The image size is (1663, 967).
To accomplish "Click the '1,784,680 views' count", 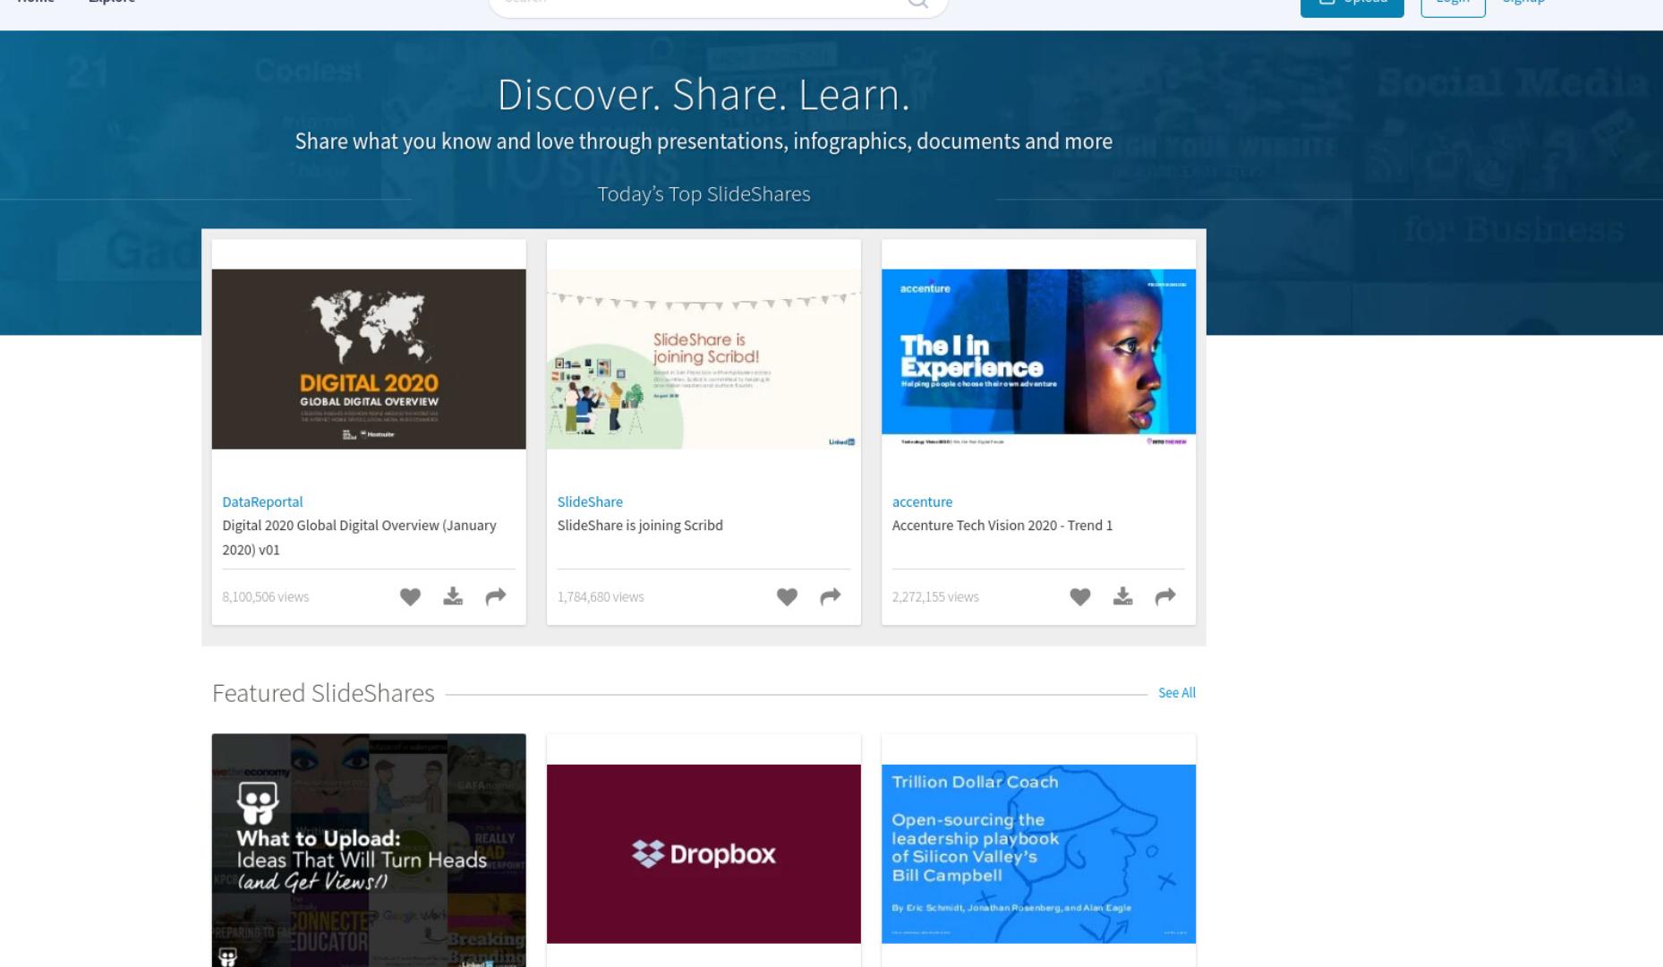I will pos(601,597).
